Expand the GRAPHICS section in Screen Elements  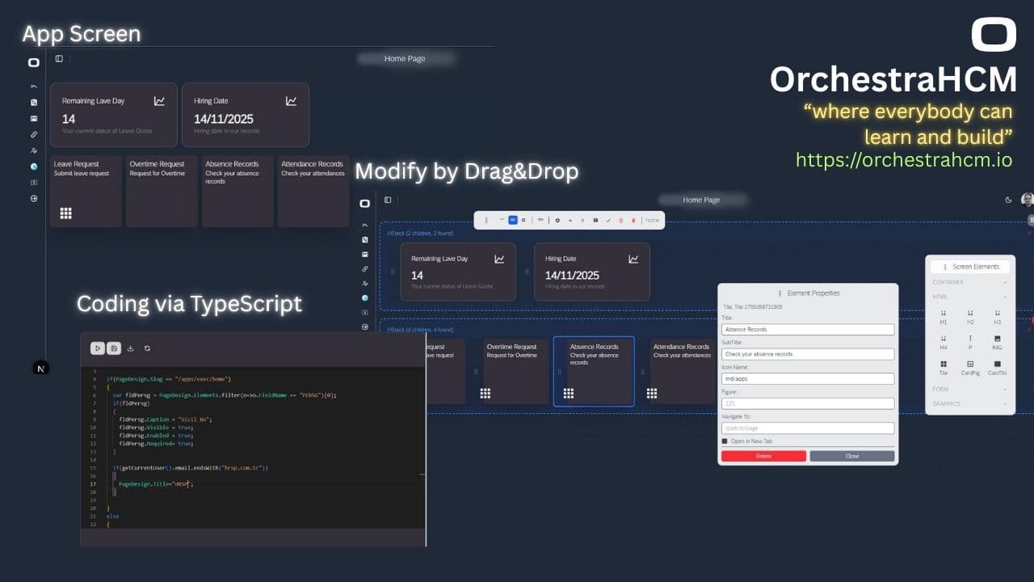pos(969,403)
